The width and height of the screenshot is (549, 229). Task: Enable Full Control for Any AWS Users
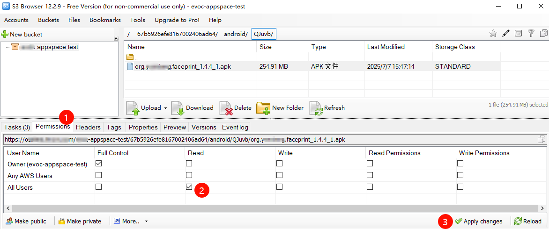(99, 175)
